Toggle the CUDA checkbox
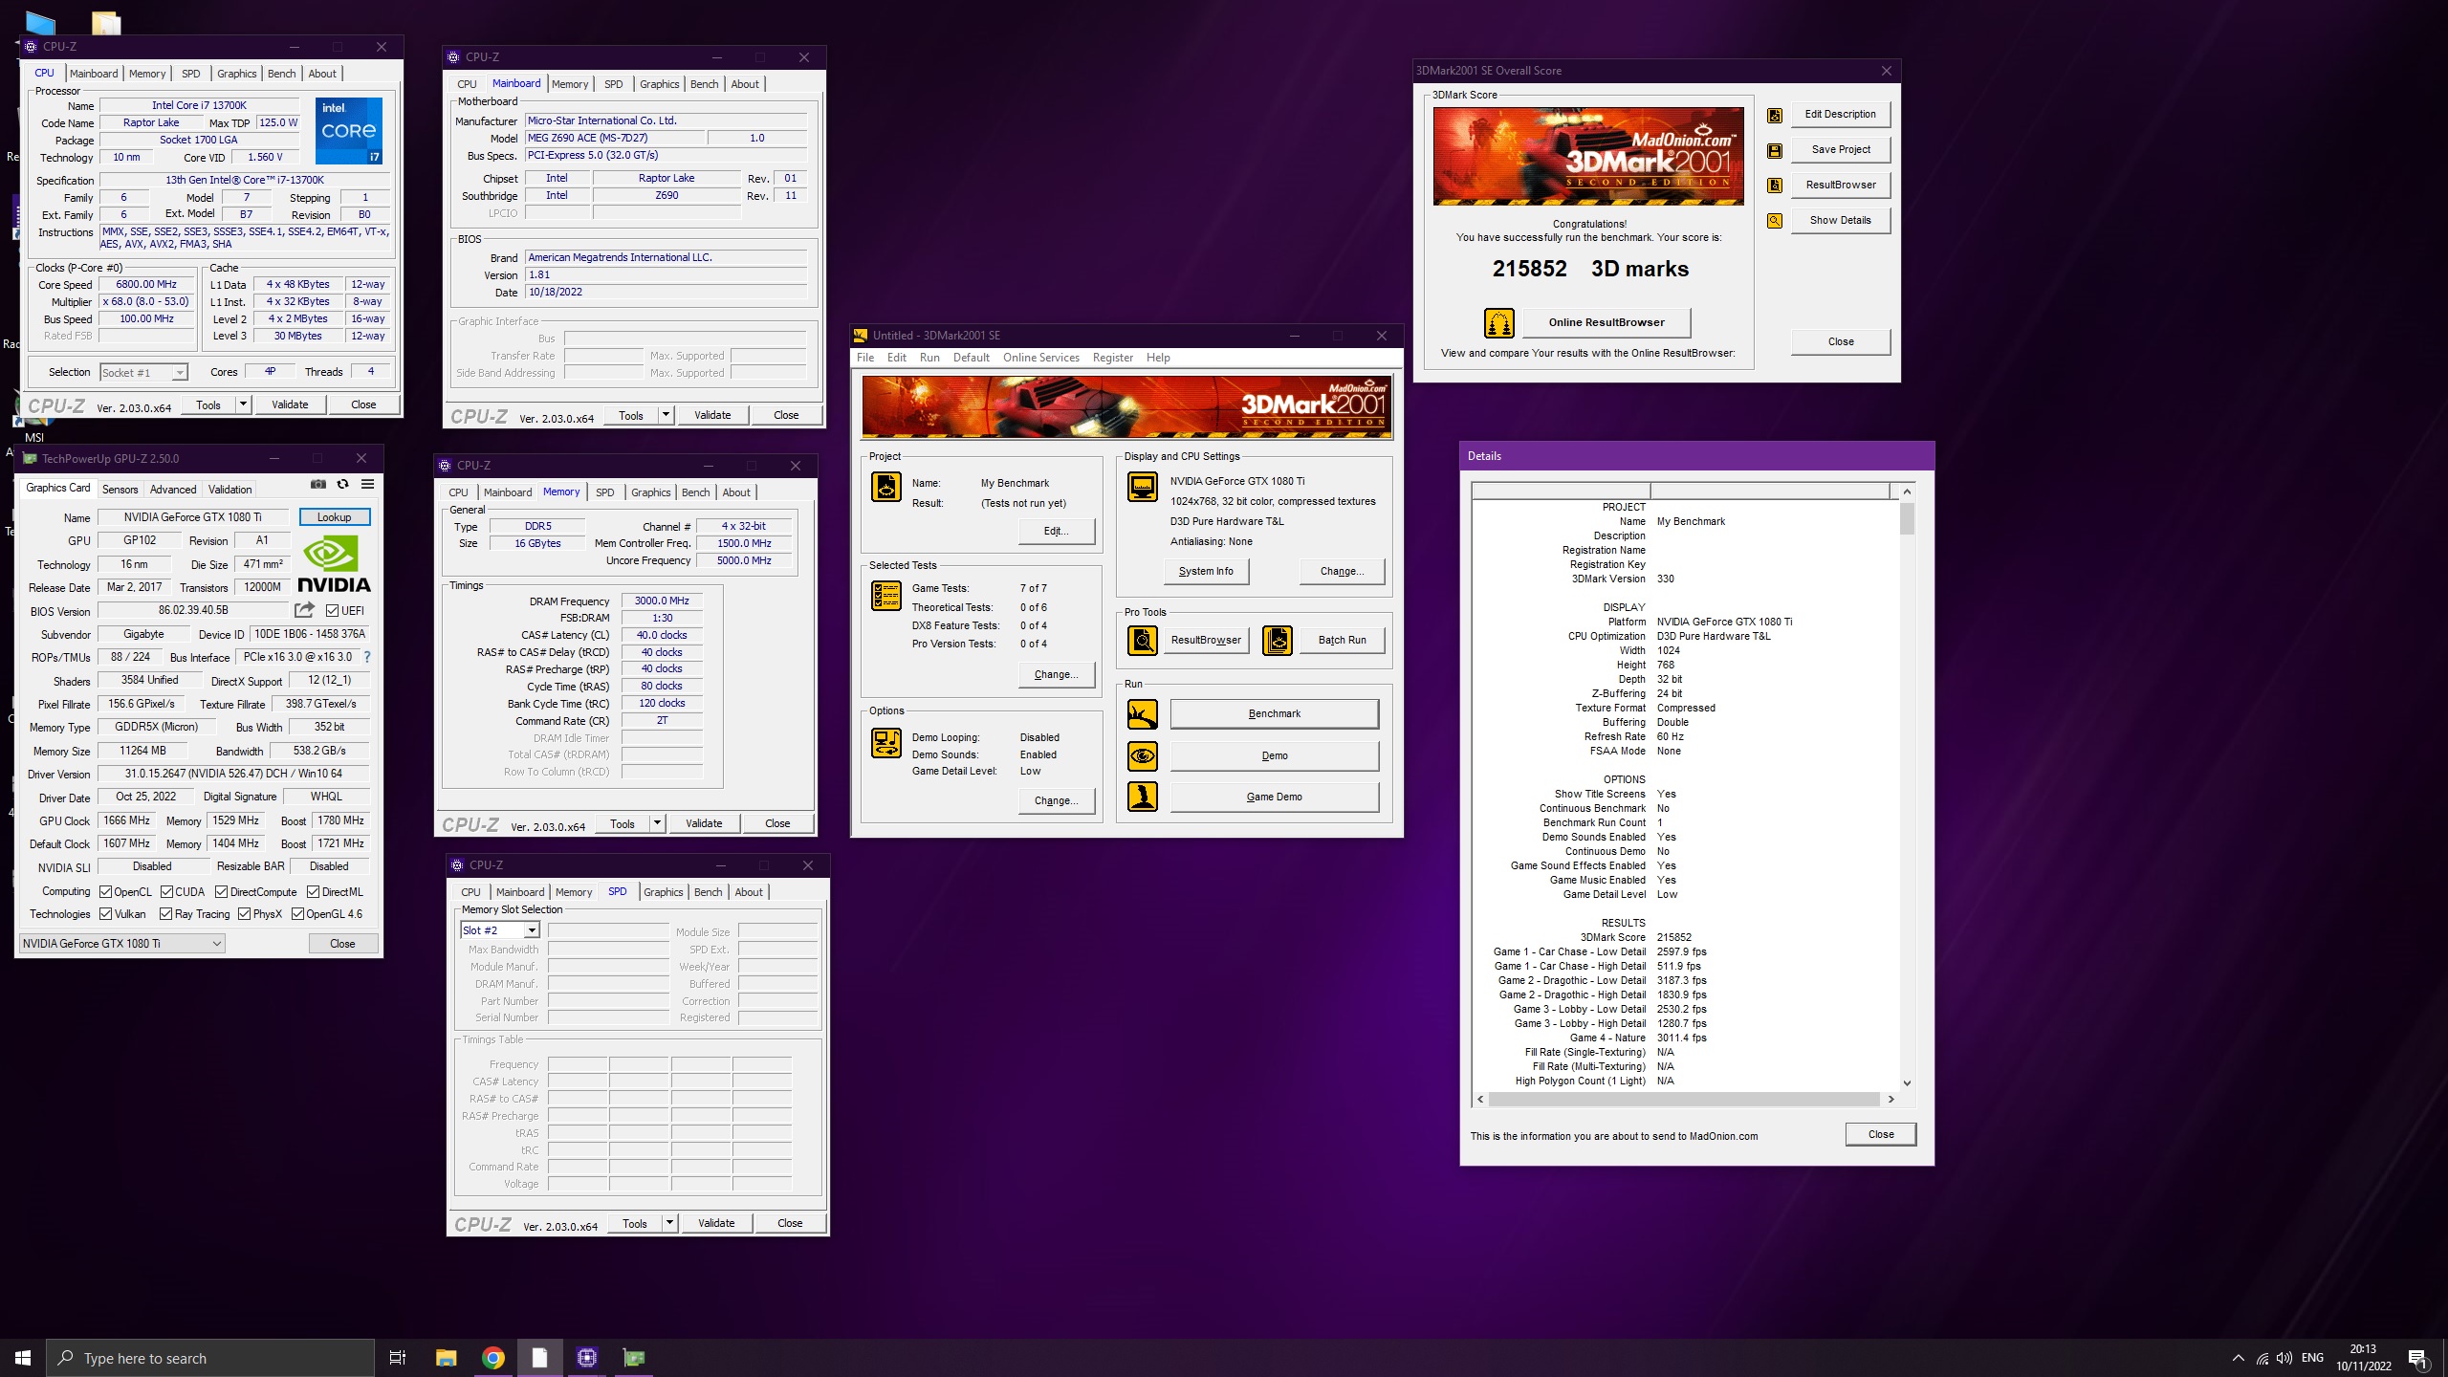Image resolution: width=2448 pixels, height=1377 pixels. click(167, 892)
